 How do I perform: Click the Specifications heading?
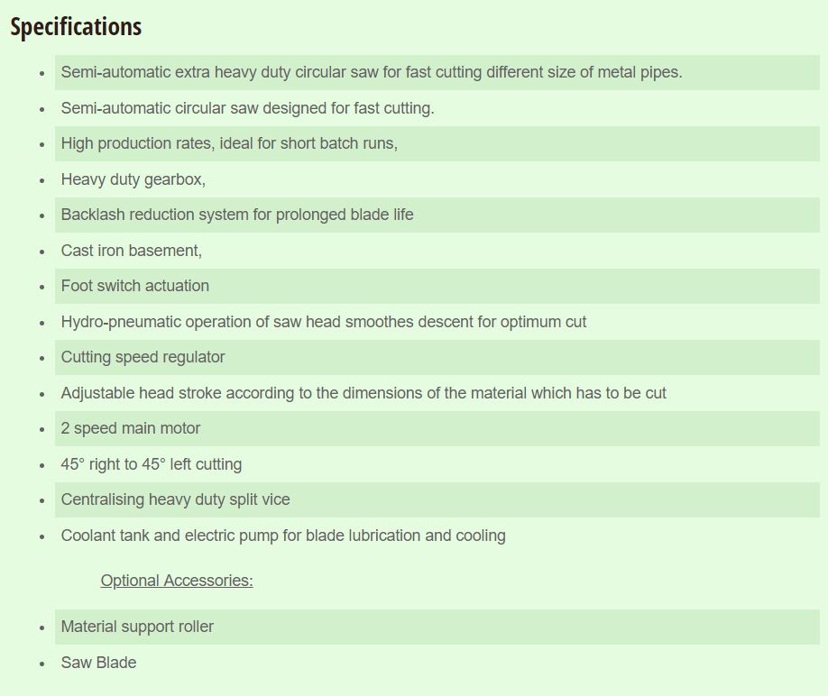coord(76,27)
